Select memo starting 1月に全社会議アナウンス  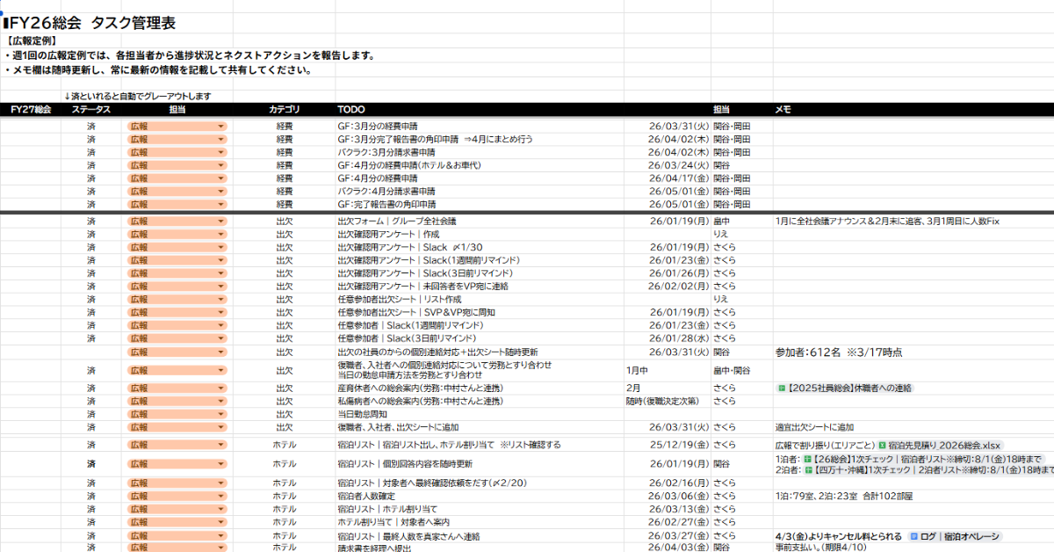coord(887,222)
